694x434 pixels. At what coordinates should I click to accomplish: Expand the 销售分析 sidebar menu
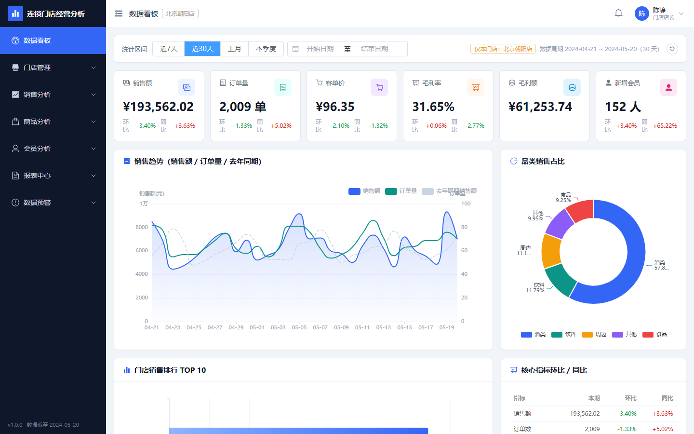pos(53,95)
